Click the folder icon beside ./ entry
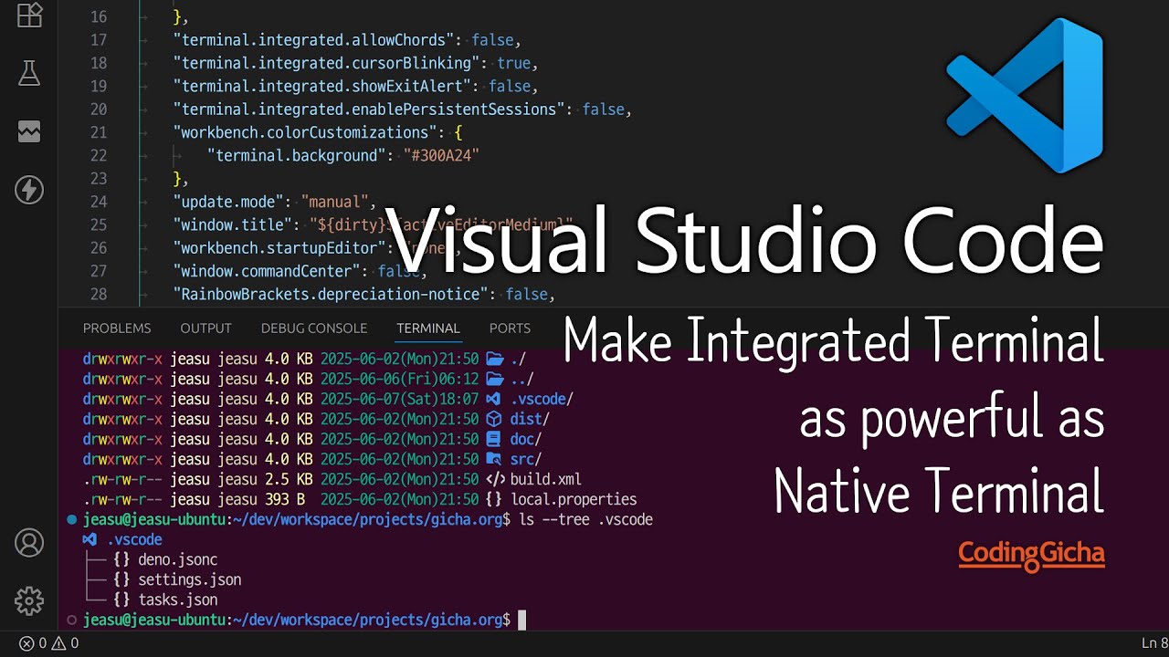The width and height of the screenshot is (1169, 657). point(494,359)
